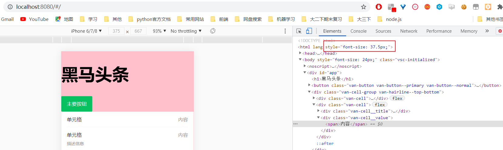Open the node.js bookmarks folder
The height and width of the screenshot is (150, 503).
(x=390, y=19)
